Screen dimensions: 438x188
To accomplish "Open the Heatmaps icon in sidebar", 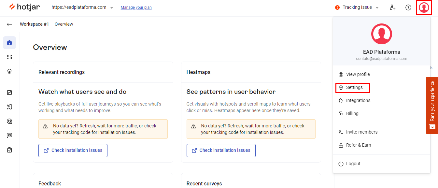I will [9, 121].
